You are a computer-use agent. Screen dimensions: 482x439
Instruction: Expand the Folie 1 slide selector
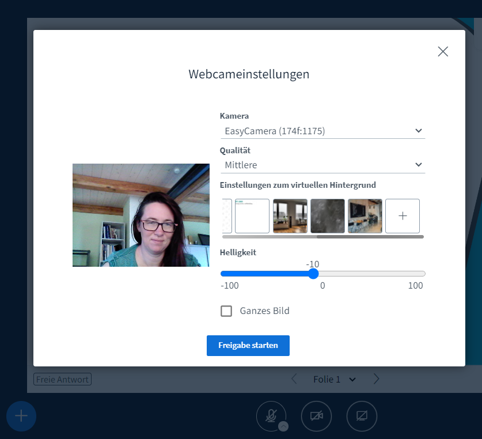click(x=353, y=379)
